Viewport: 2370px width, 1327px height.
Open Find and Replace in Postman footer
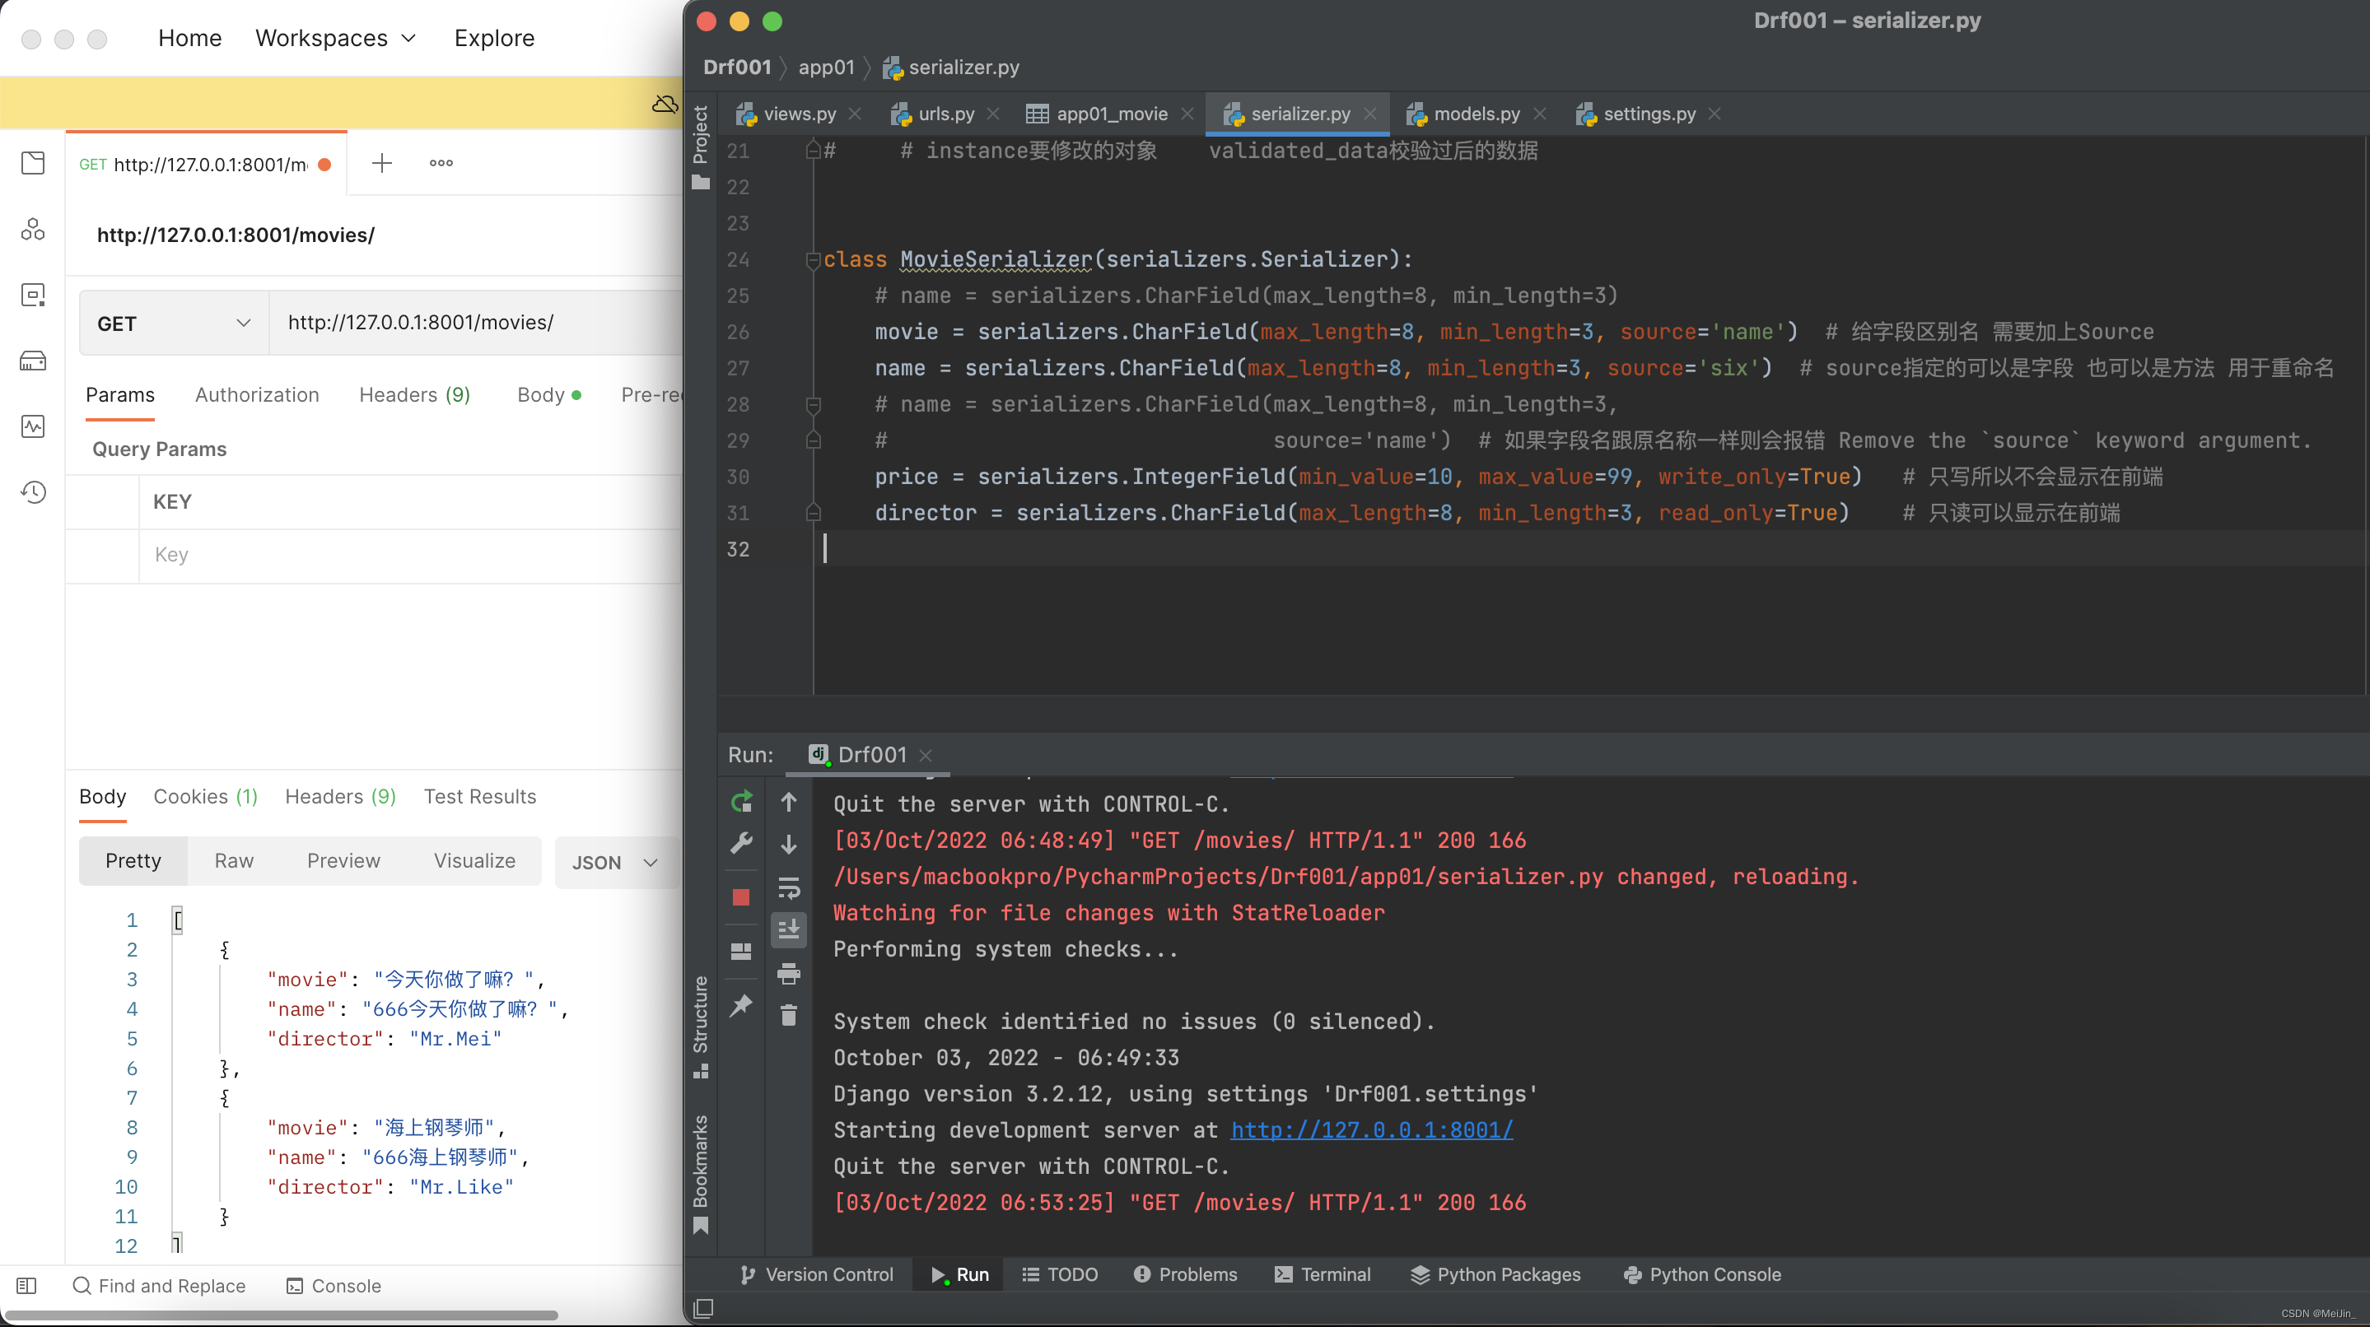tap(159, 1286)
